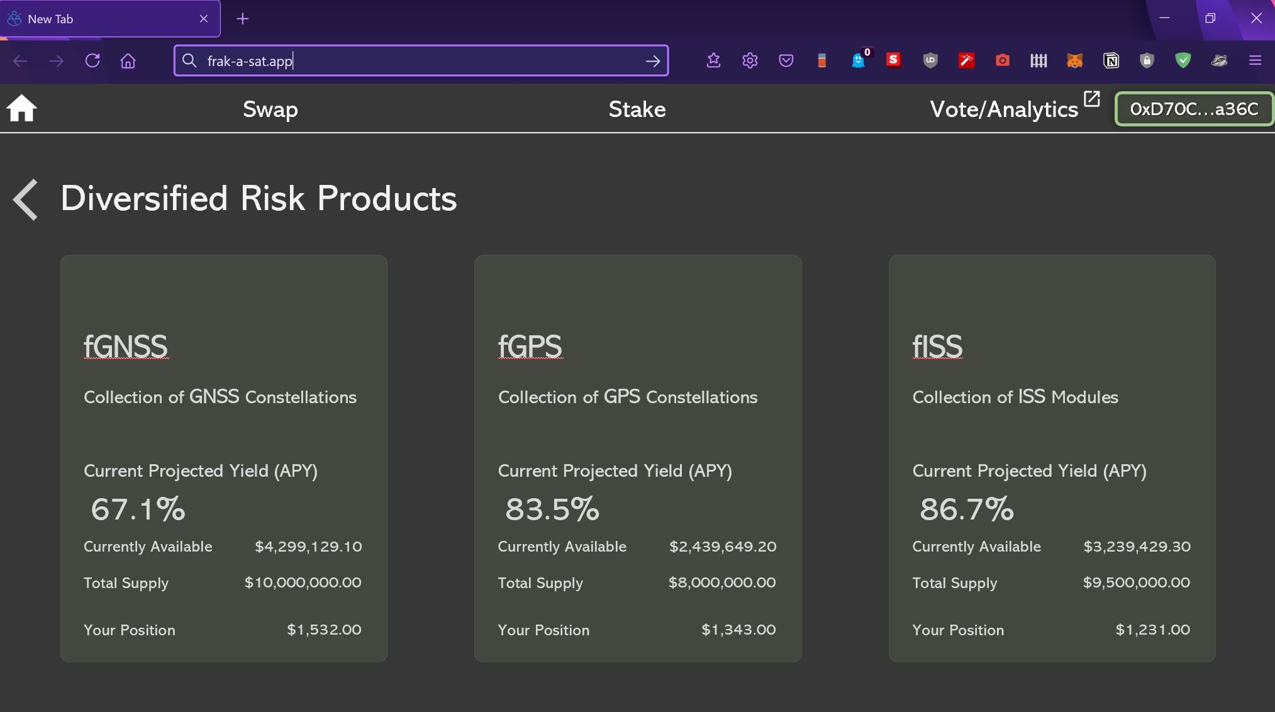Click the eraser extension icon

821,60
